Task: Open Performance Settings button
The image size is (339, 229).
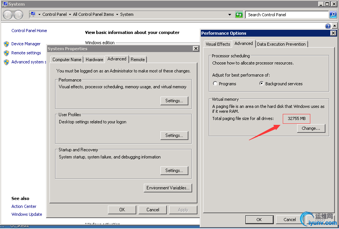Action: click(x=174, y=101)
